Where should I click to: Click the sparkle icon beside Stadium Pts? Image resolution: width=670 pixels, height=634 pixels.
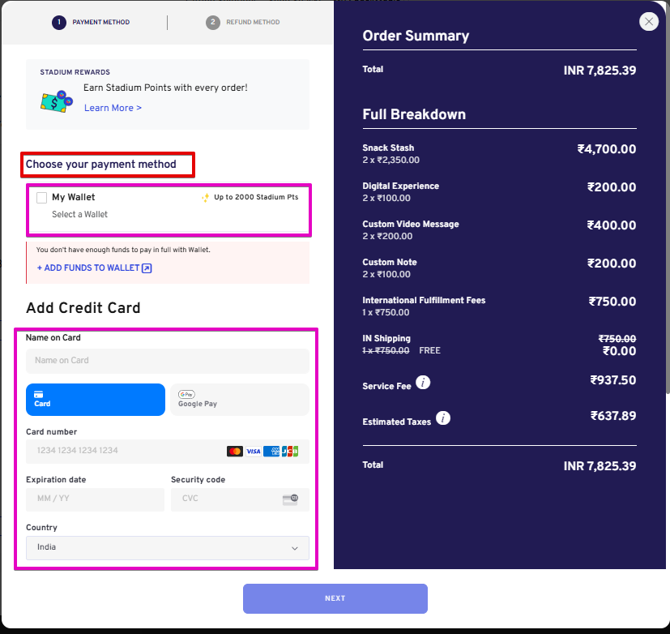206,198
